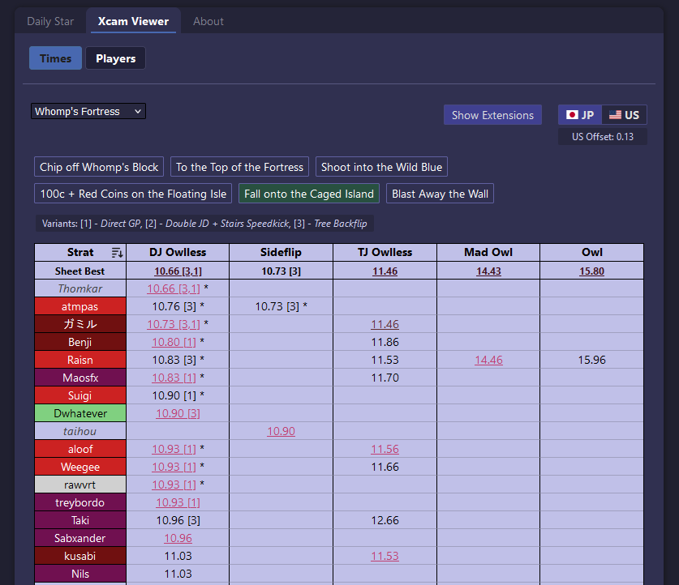Image resolution: width=679 pixels, height=585 pixels.
Task: Open treybordo's 10.93 [1] time link
Action: pos(178,502)
